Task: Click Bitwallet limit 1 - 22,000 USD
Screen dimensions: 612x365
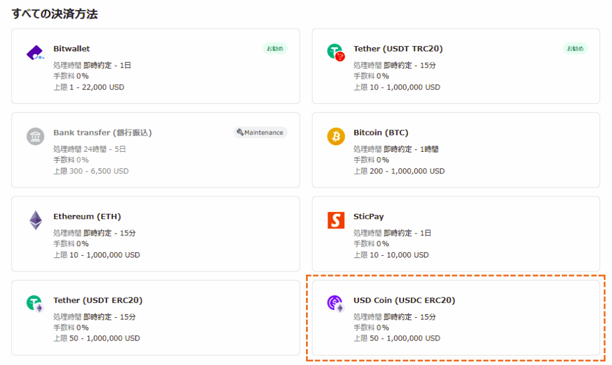Action: [88, 87]
